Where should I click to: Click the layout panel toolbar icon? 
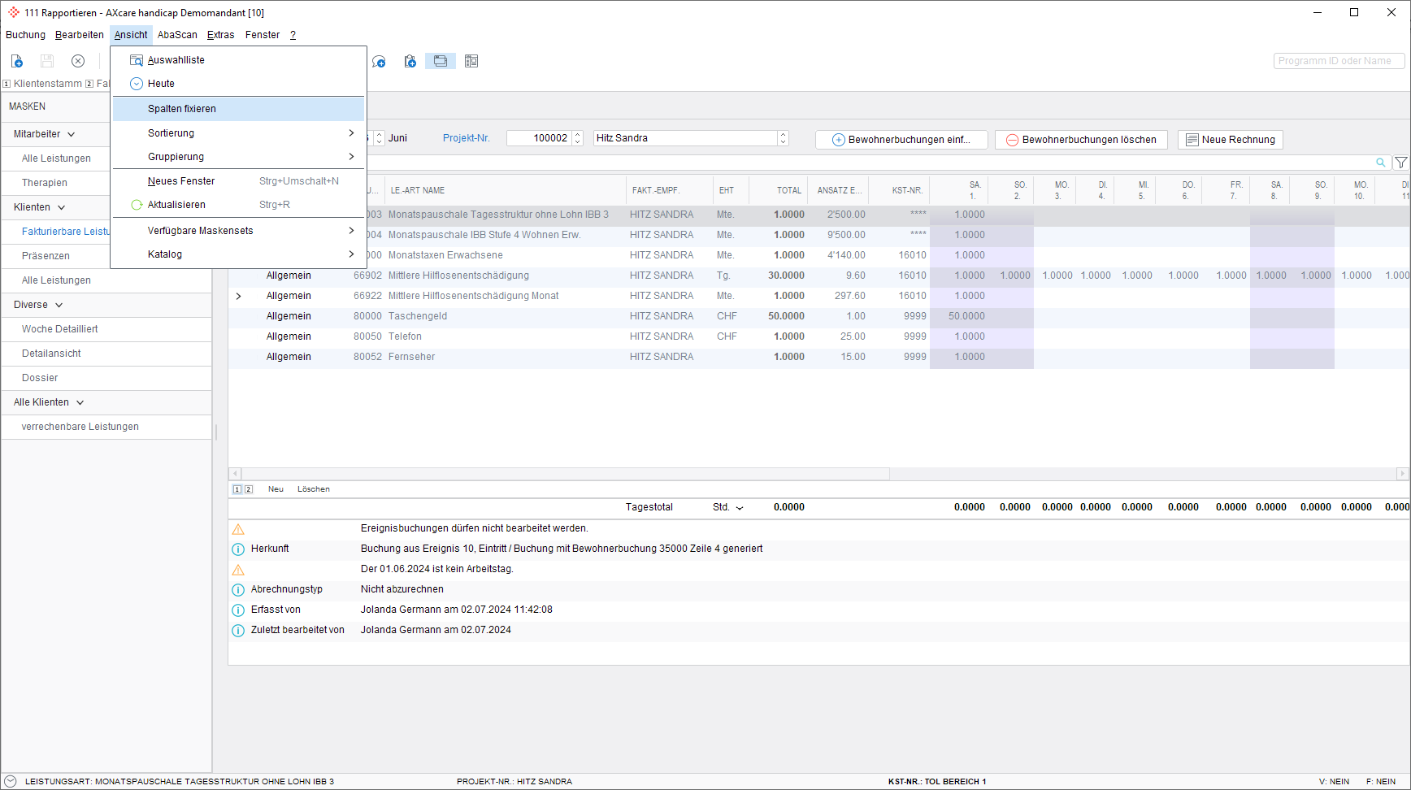471,61
